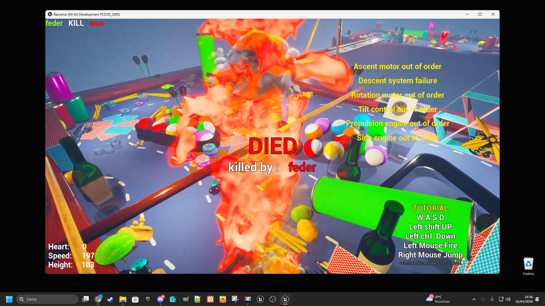Screen dimensions: 545x306
Task: Expand the hidden system tray icons
Action: tap(474, 299)
